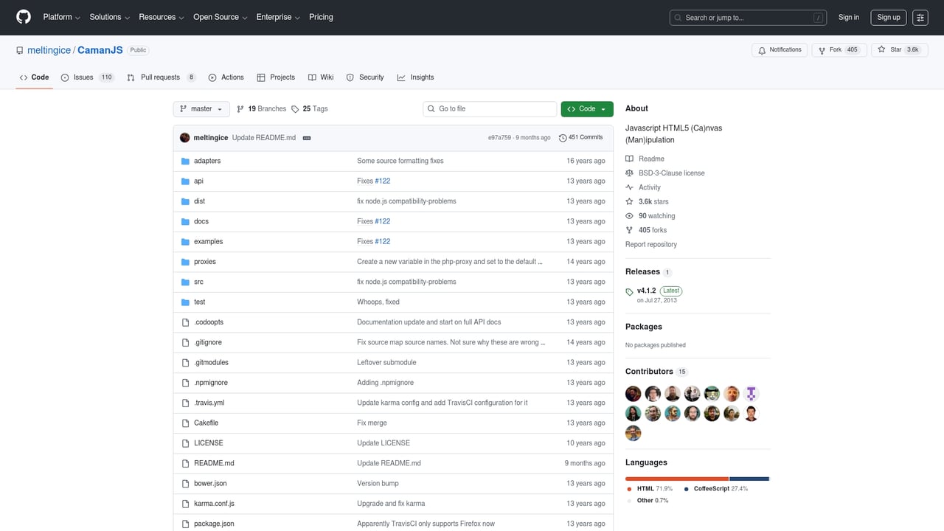Screen dimensions: 944x531
Task: Open the master branch selector
Action: [x=201, y=108]
